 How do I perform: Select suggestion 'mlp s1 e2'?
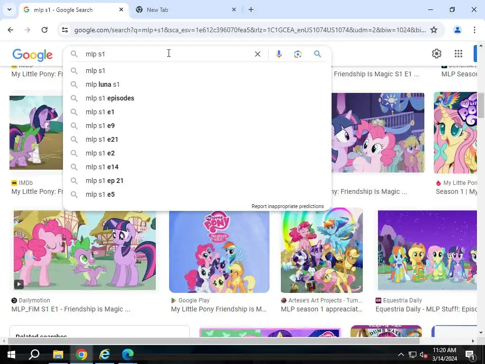pyautogui.click(x=197, y=153)
